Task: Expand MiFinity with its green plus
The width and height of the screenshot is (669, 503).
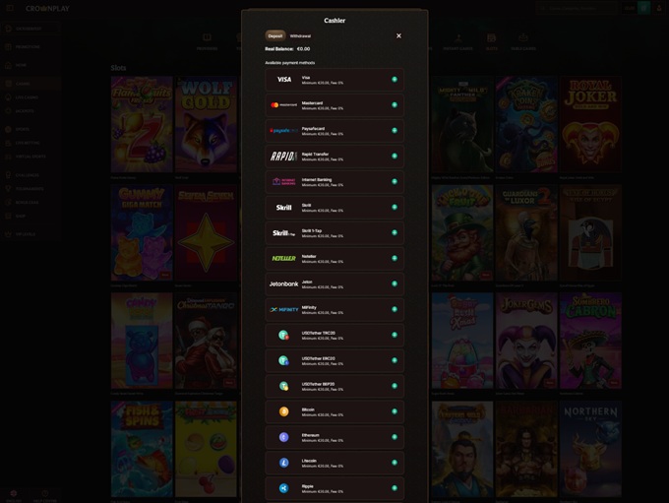Action: point(395,309)
